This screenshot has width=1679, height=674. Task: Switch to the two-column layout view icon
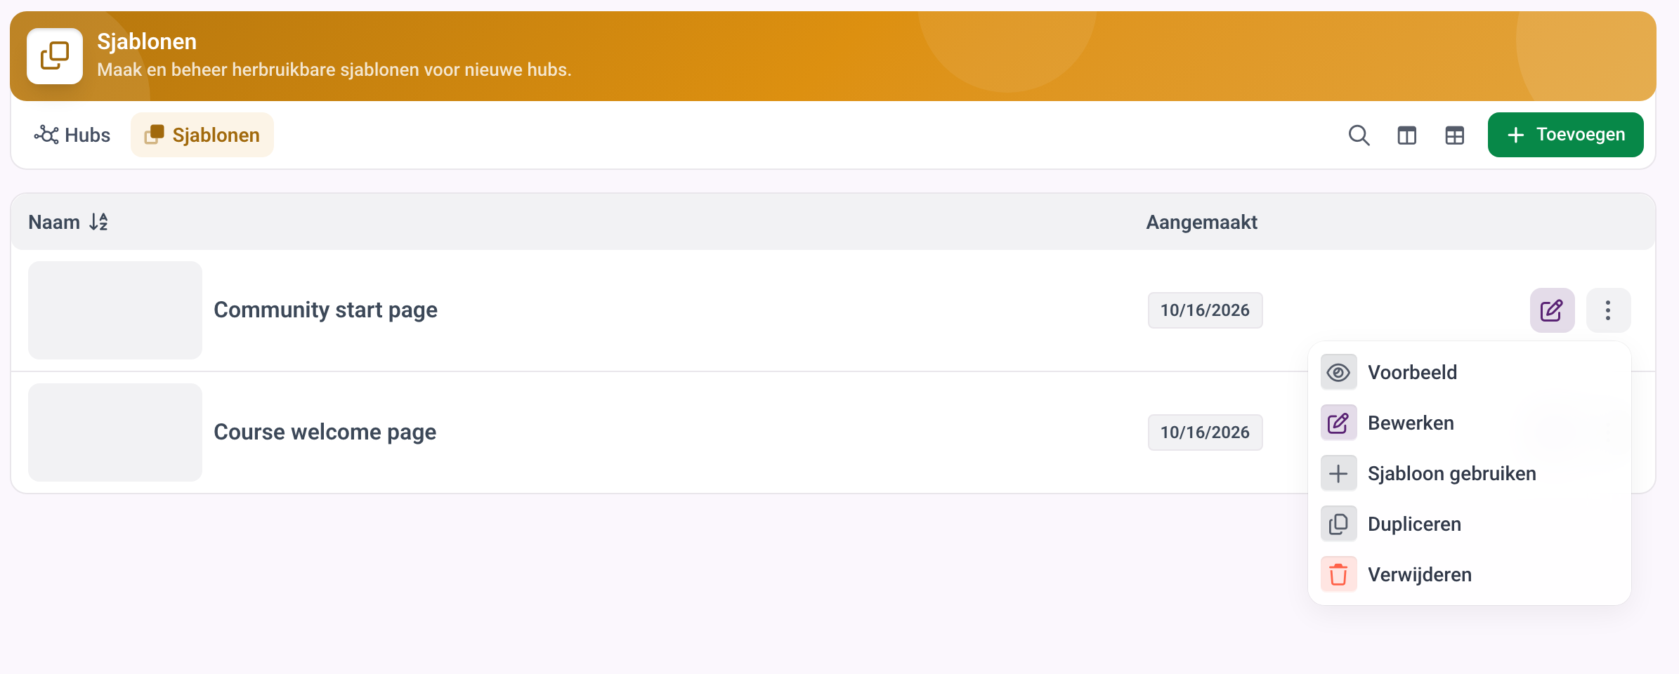click(x=1406, y=135)
